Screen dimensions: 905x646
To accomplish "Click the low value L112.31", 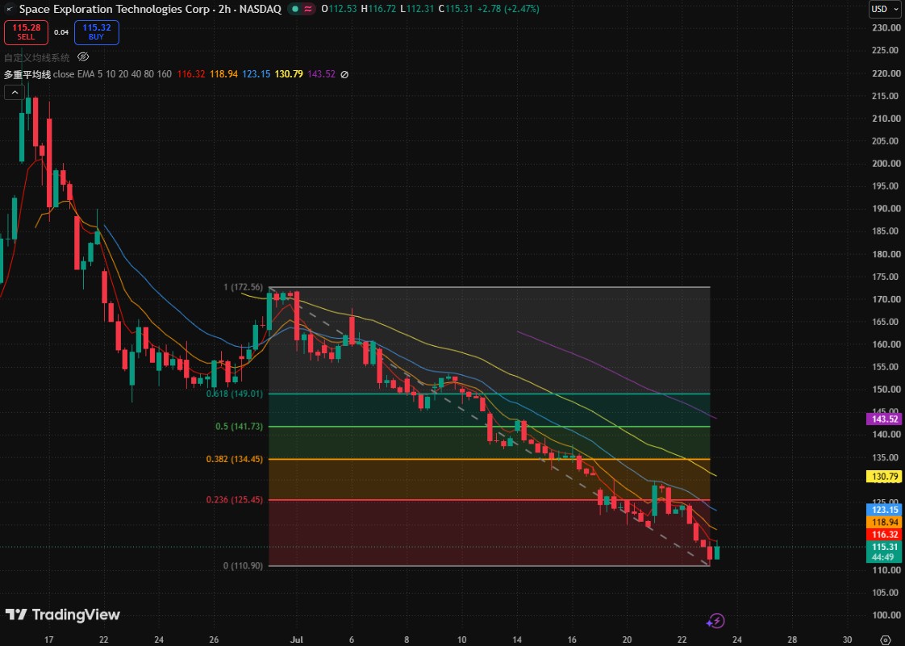I will coord(417,9).
